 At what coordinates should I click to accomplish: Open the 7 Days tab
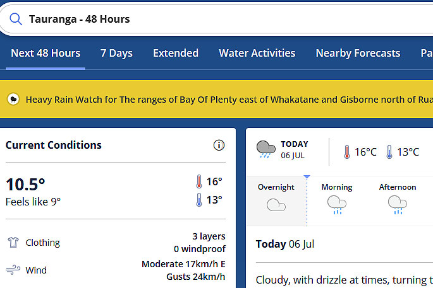click(x=116, y=53)
